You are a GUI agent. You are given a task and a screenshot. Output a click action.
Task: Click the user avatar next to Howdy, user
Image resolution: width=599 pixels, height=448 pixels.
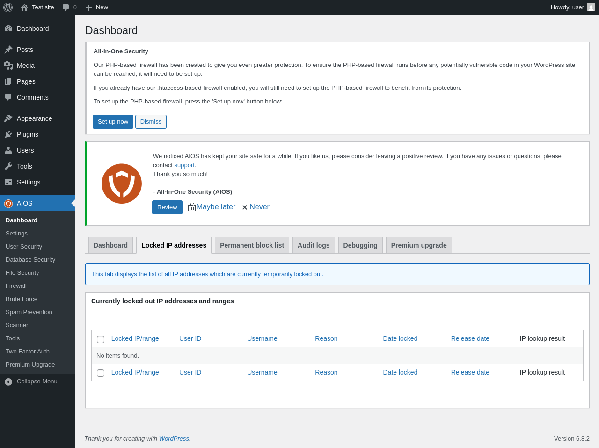point(591,7)
